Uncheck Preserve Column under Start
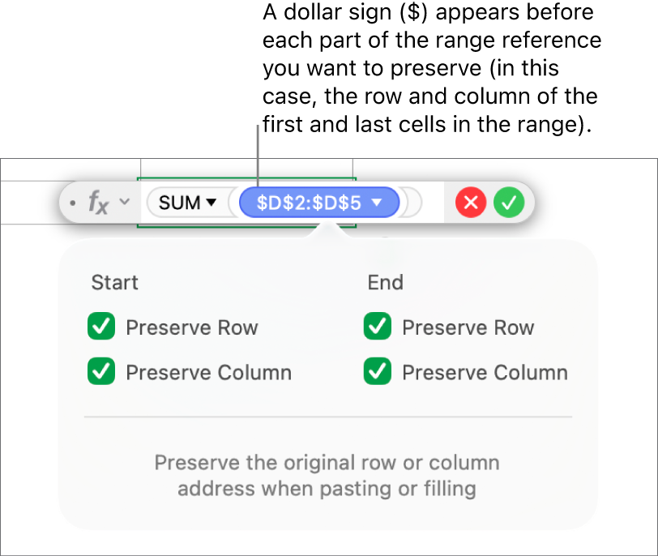Screen dimensions: 658x556 click(x=100, y=373)
